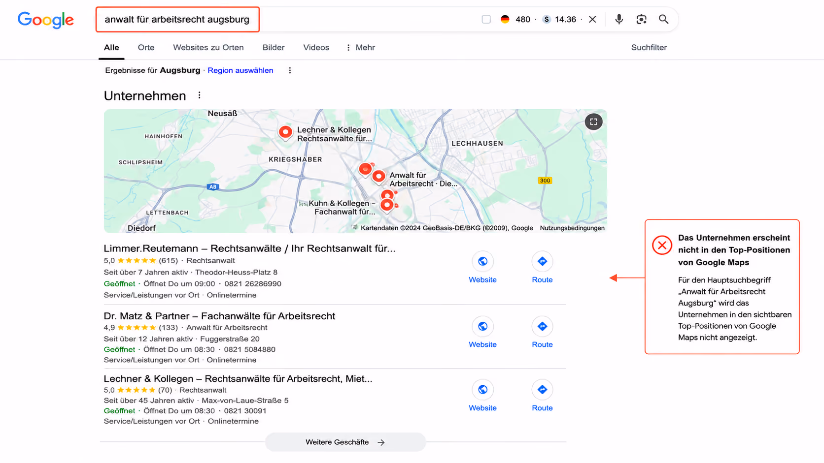Switch to the Videos tab

[316, 47]
